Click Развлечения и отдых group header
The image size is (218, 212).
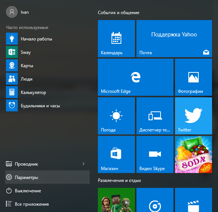pos(119,180)
